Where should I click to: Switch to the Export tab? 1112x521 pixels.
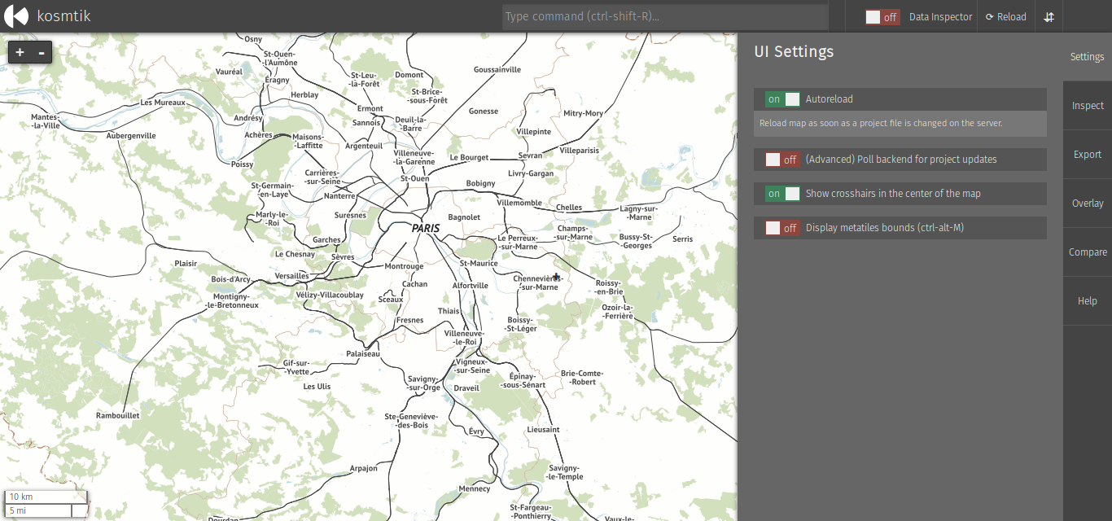[x=1088, y=155]
